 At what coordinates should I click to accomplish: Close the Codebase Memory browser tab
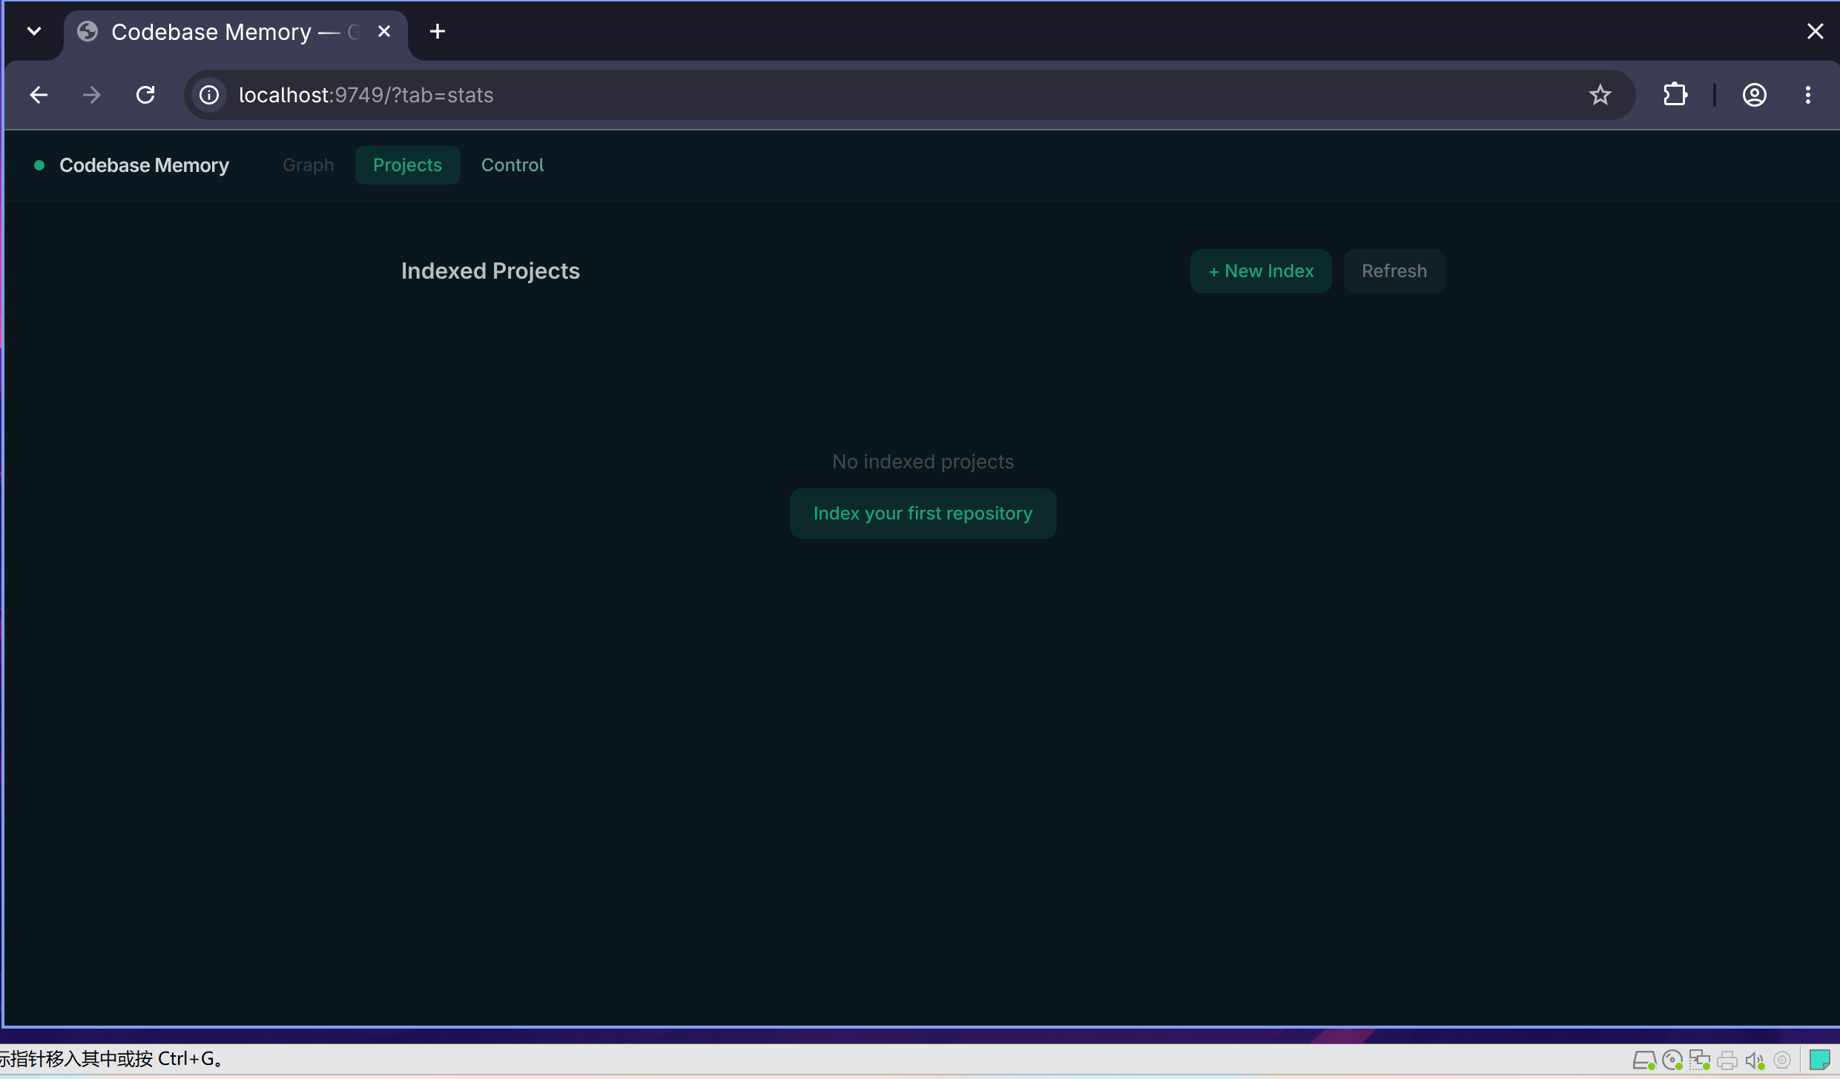coord(384,31)
